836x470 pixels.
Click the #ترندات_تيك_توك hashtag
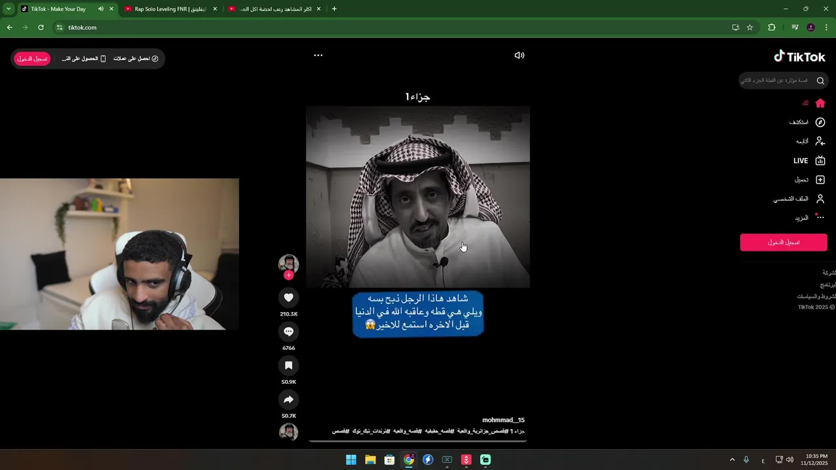coord(371,431)
